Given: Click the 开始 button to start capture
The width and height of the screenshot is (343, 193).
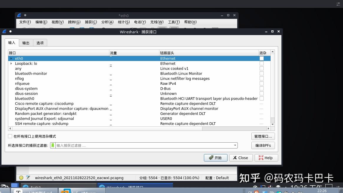Looking at the screenshot, I should pos(215,158).
